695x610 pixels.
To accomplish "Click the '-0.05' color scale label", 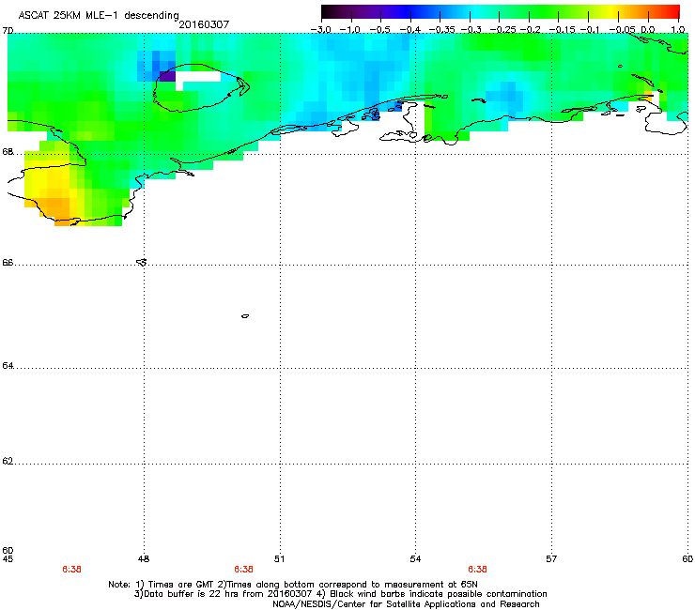I will 622,29.
